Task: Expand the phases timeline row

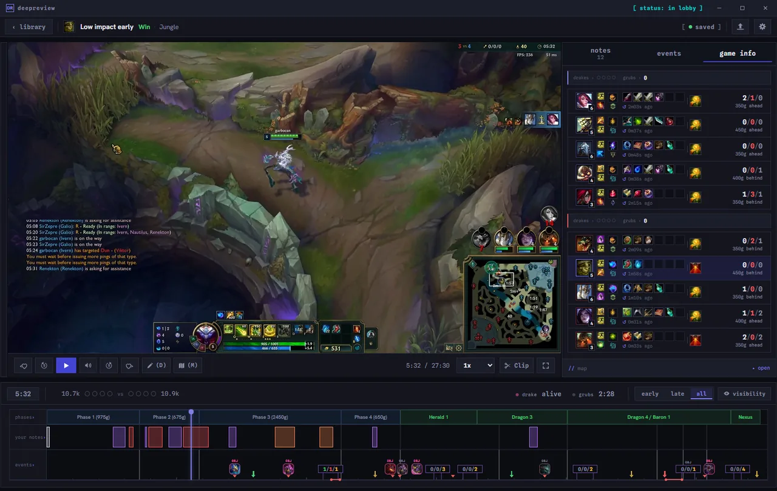Action: (x=25, y=417)
